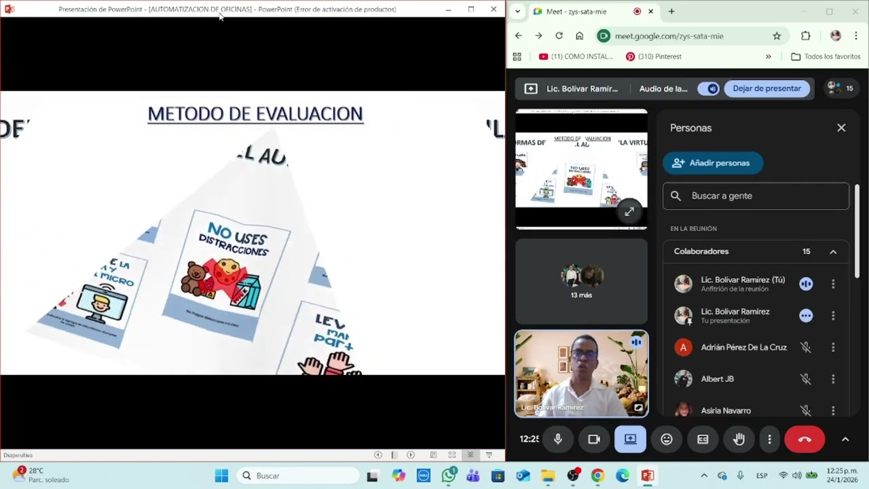Toggle the microphone button in Meet
Image resolution: width=869 pixels, height=489 pixels.
pyautogui.click(x=558, y=439)
